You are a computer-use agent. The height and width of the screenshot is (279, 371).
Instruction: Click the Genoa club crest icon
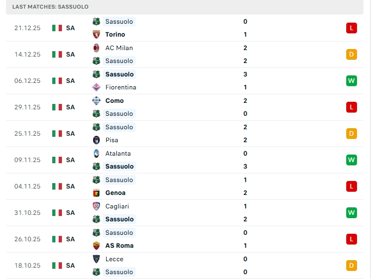coord(96,193)
